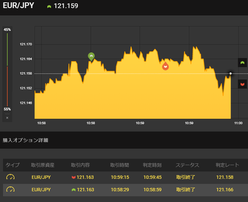Screen dimensions: 248x202
Task: Click expiry time 10:58:59
Action: pyautogui.click(x=152, y=190)
